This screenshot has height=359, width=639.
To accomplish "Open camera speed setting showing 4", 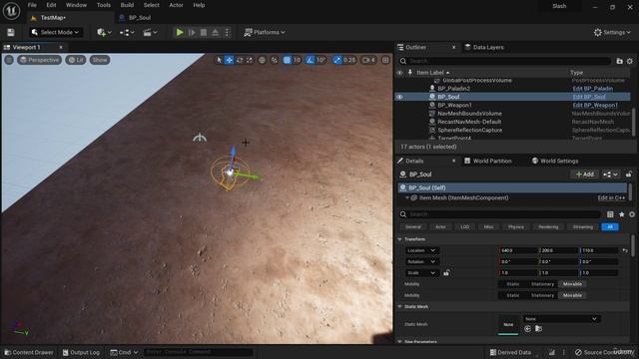I will click(x=368, y=60).
